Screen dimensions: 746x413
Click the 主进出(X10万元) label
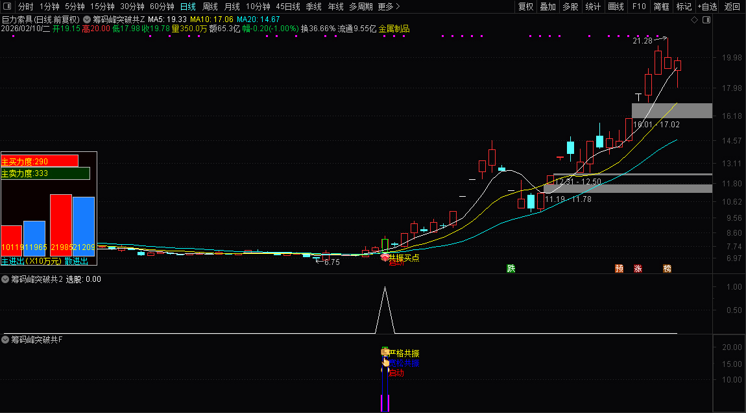(31, 261)
